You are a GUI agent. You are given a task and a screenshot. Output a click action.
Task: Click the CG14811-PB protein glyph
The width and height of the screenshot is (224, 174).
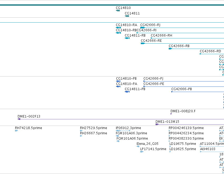pyautogui.click(x=127, y=92)
